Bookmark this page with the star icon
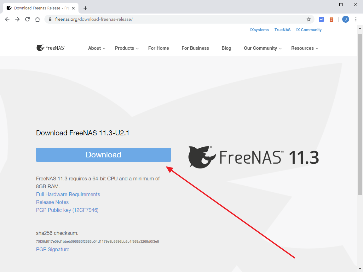This screenshot has height=272, width=363. point(308,19)
